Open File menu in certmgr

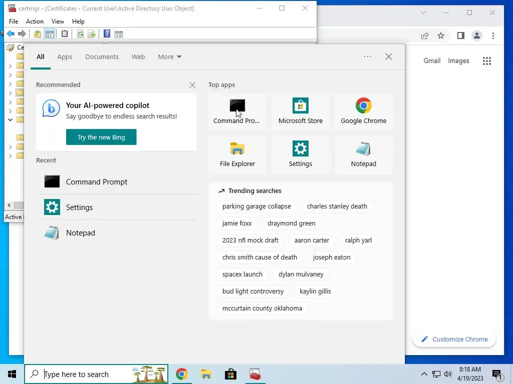point(14,21)
